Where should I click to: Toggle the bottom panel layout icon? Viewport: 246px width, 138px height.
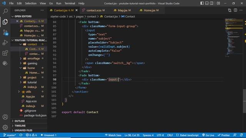207,3
